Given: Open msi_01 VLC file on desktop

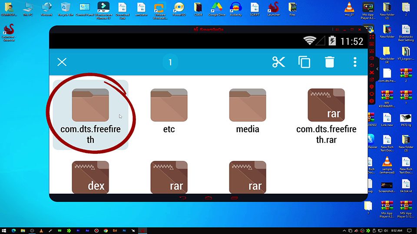Looking at the screenshot, I should (x=349, y=9).
